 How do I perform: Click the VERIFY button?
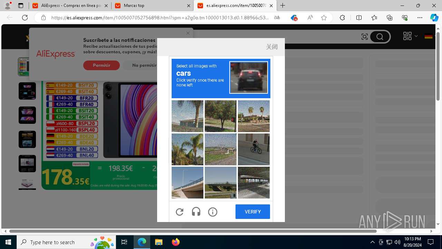tap(253, 212)
